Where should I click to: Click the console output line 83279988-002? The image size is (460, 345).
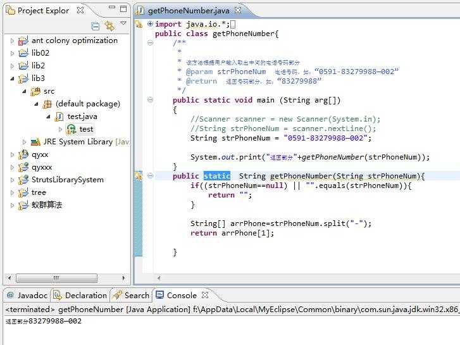tap(44, 321)
